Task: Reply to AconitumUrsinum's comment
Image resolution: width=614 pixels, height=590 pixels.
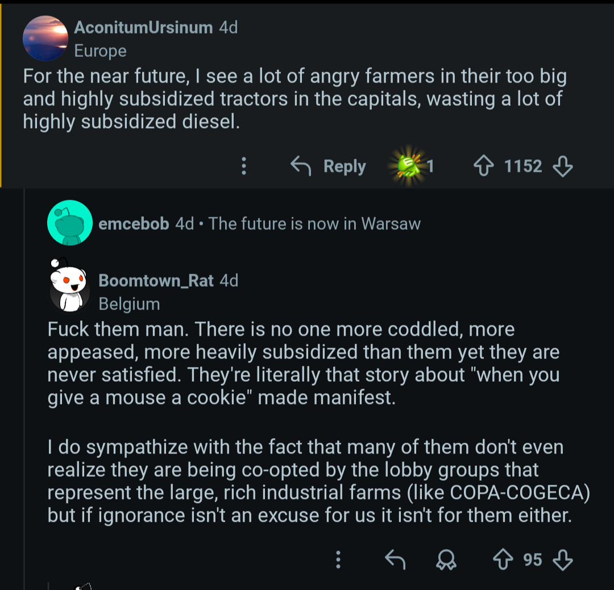Action: [329, 166]
